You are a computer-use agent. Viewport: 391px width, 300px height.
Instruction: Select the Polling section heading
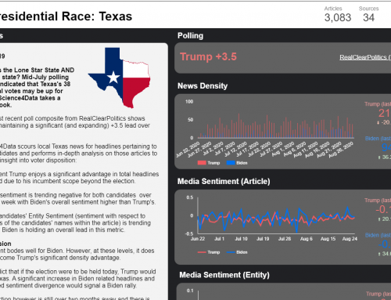[190, 35]
